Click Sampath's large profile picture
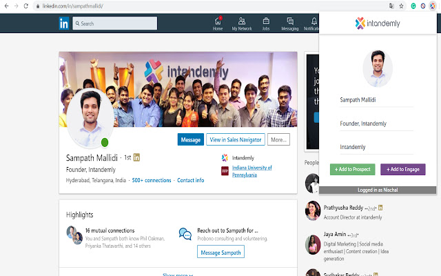441x276 pixels. tap(90, 118)
